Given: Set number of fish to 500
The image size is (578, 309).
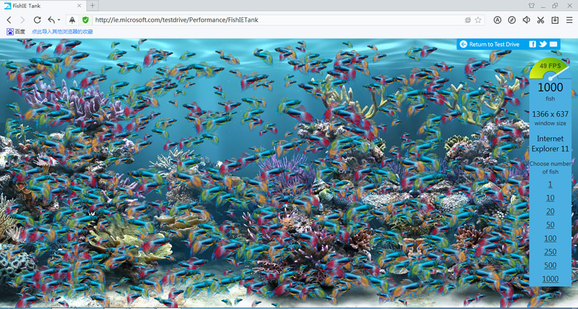Looking at the screenshot, I should tap(550, 265).
